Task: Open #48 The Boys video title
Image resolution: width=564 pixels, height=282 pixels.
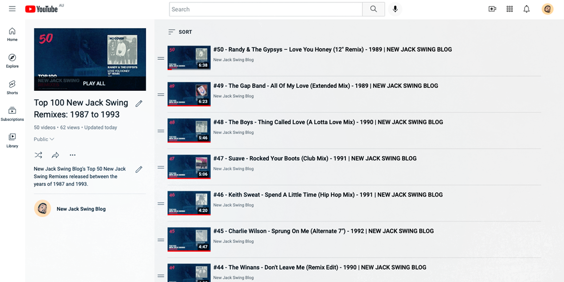Action: coord(328,122)
